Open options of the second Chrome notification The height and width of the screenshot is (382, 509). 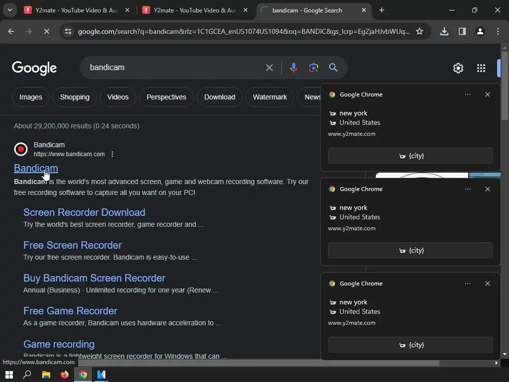[x=467, y=189]
